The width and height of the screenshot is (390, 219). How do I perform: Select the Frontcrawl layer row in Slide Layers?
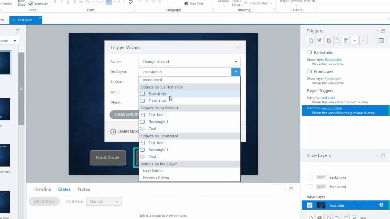[345, 187]
